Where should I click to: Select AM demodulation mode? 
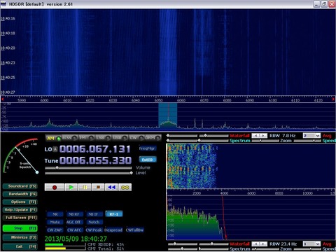click(53, 138)
